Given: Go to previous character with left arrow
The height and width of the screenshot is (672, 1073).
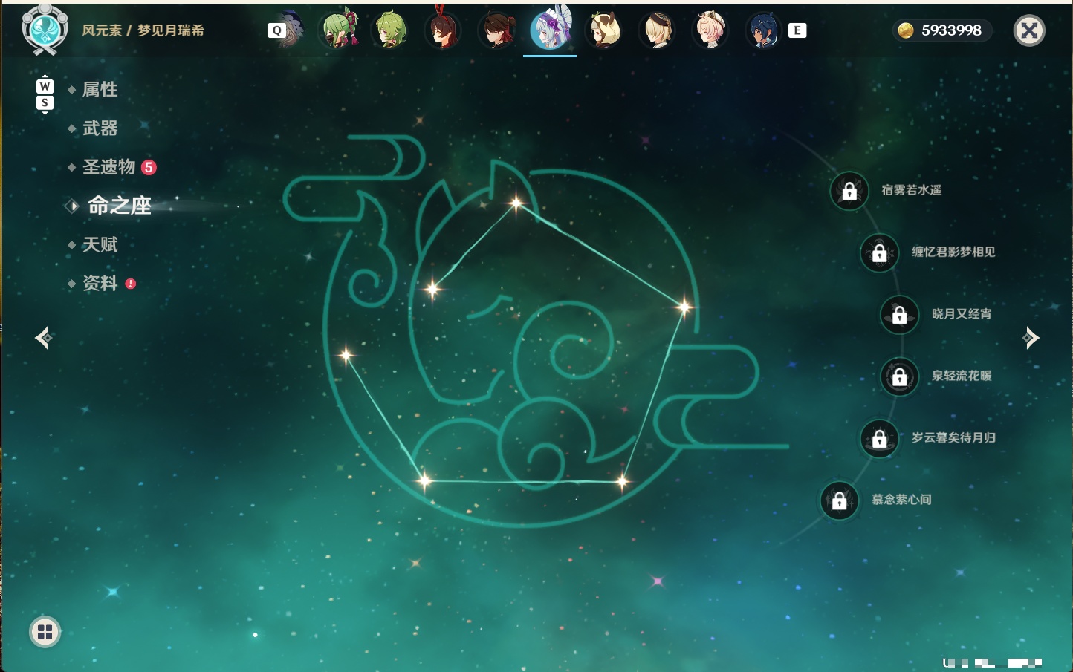Looking at the screenshot, I should point(44,338).
